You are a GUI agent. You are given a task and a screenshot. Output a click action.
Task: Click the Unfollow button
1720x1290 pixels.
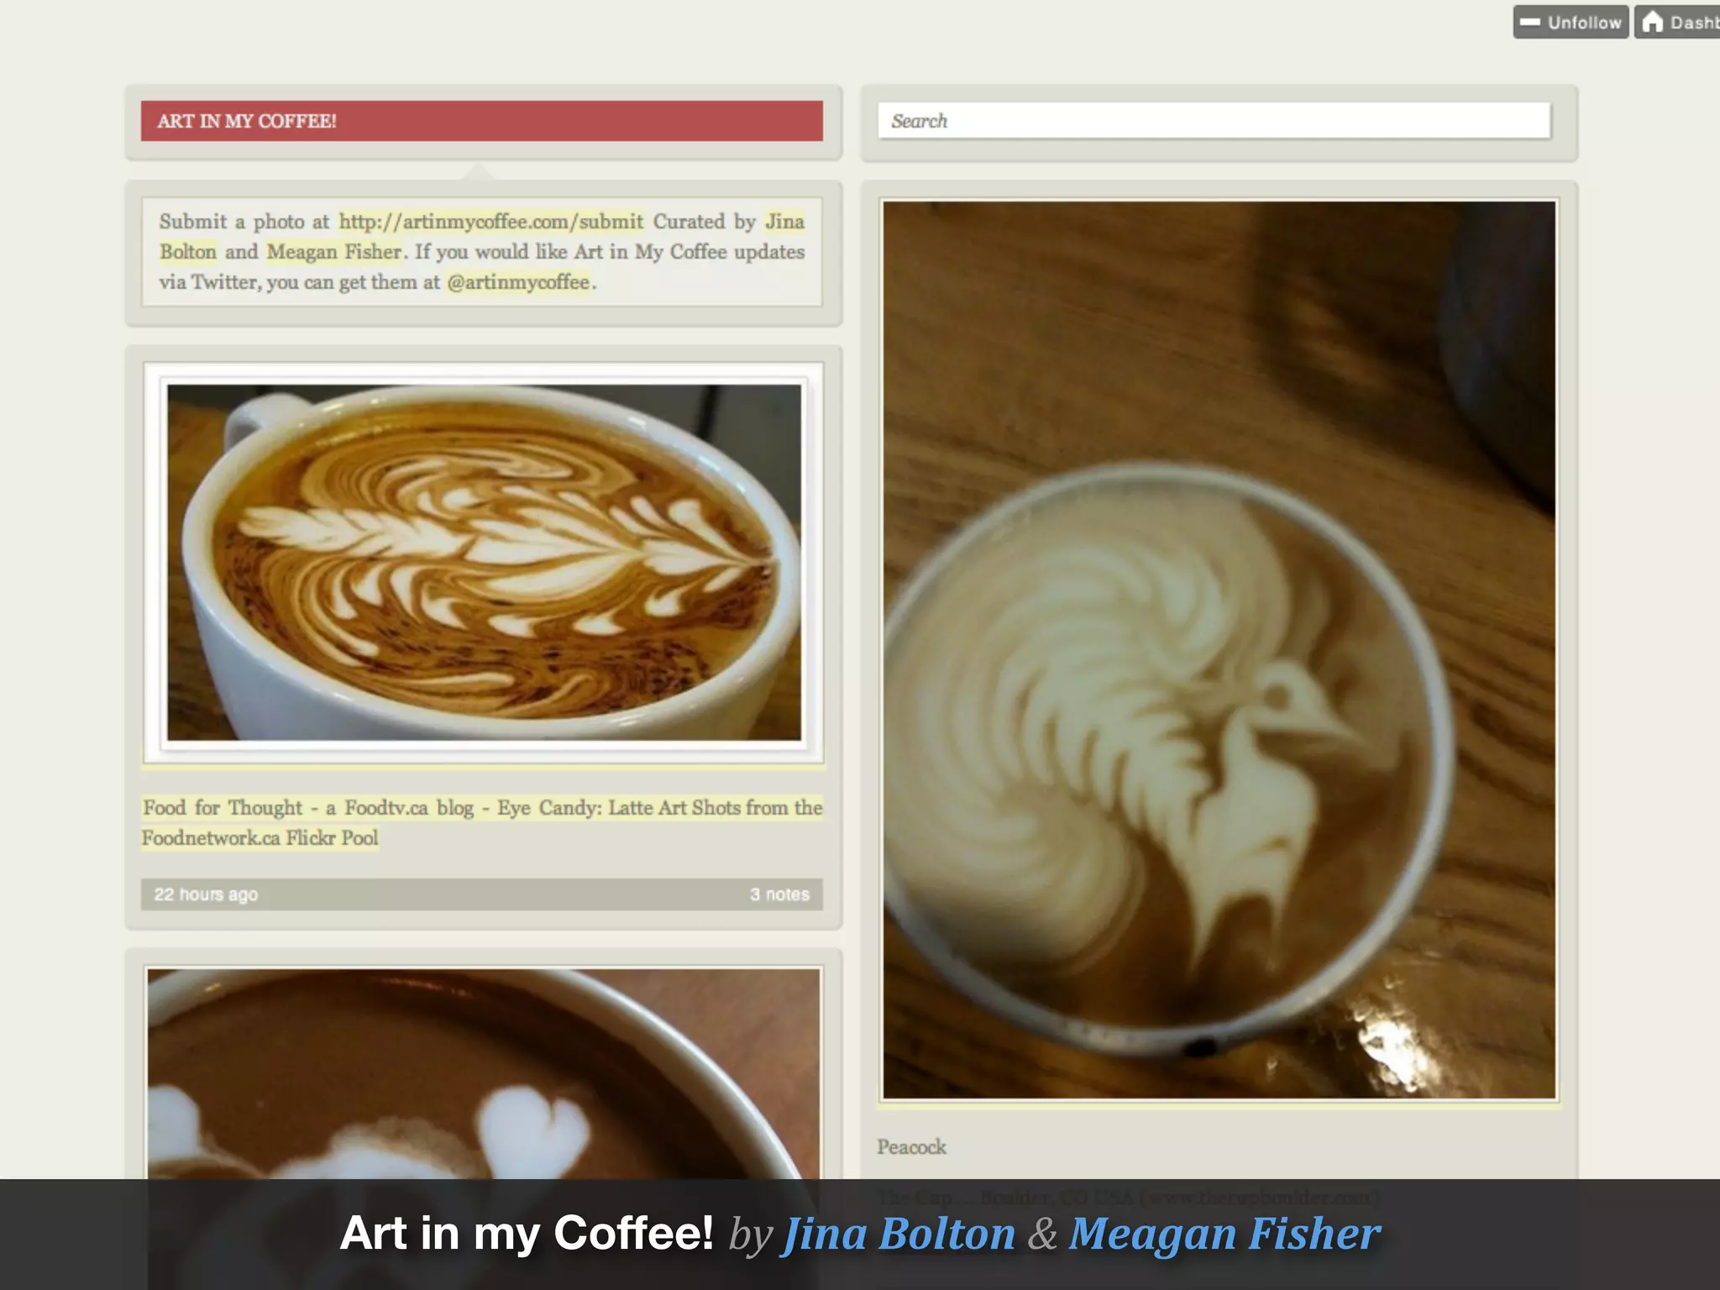click(1571, 23)
